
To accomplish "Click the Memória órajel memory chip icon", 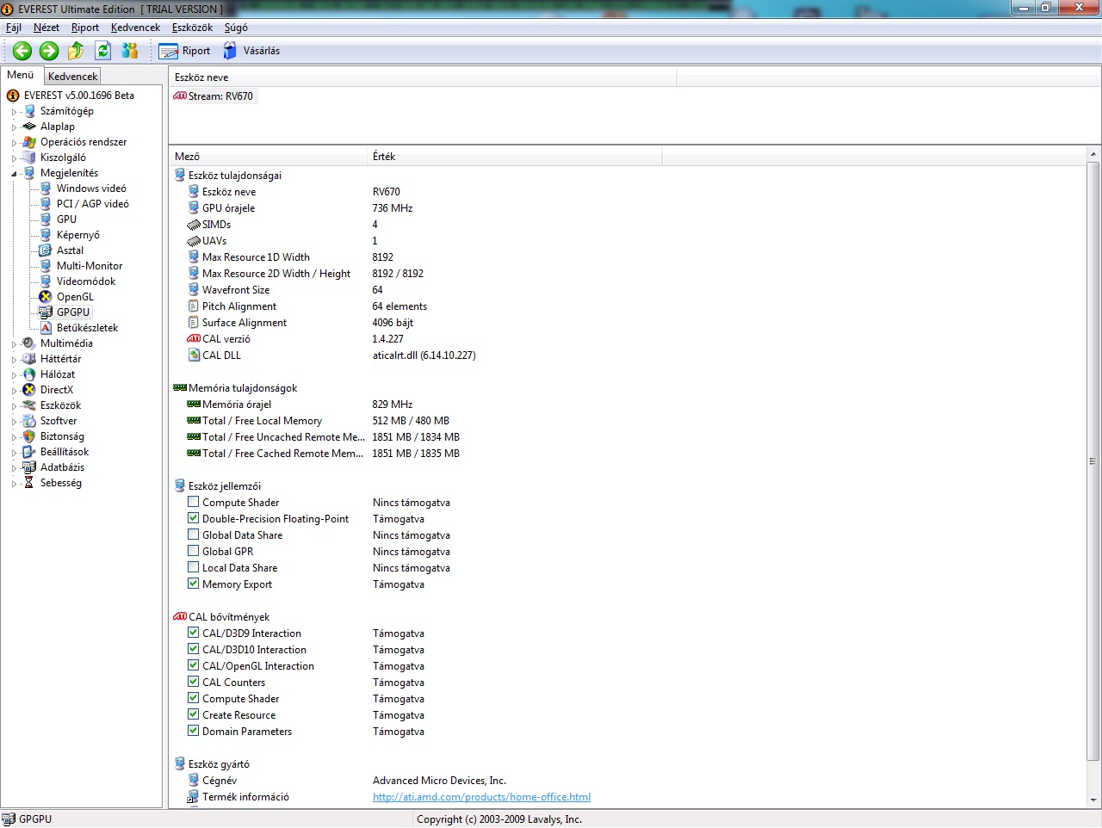I will click(x=194, y=405).
